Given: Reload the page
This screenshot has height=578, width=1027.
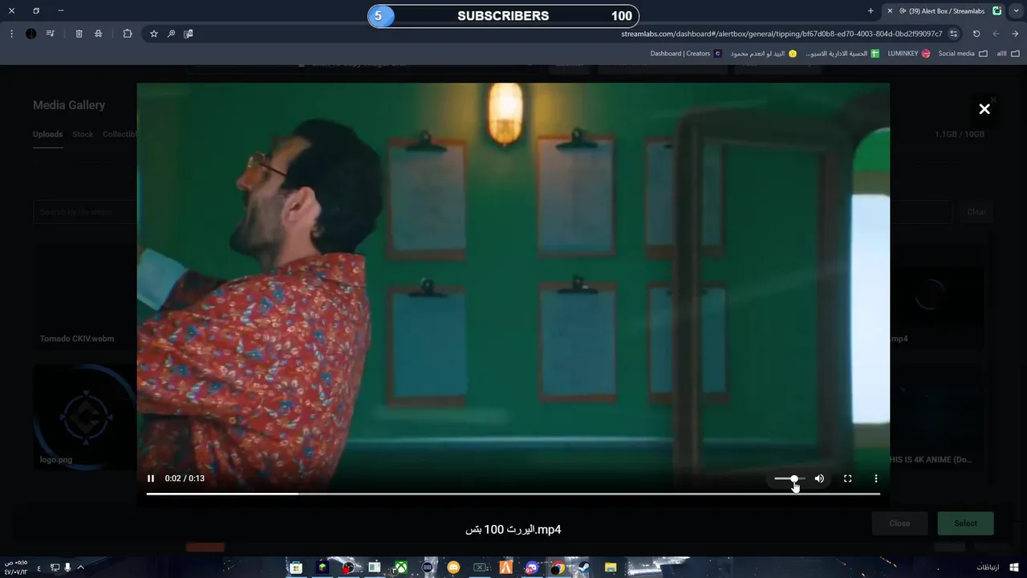Looking at the screenshot, I should point(976,34).
